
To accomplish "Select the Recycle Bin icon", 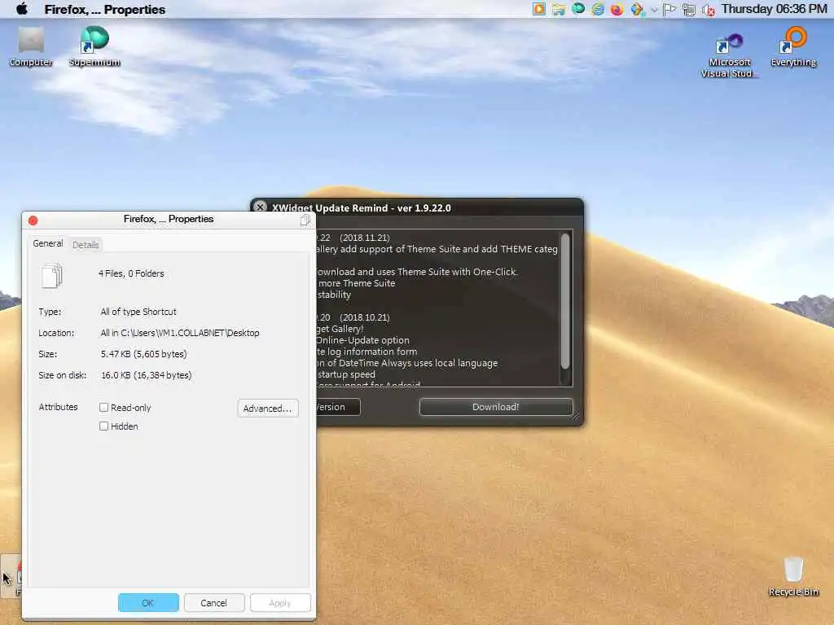I will point(793,577).
